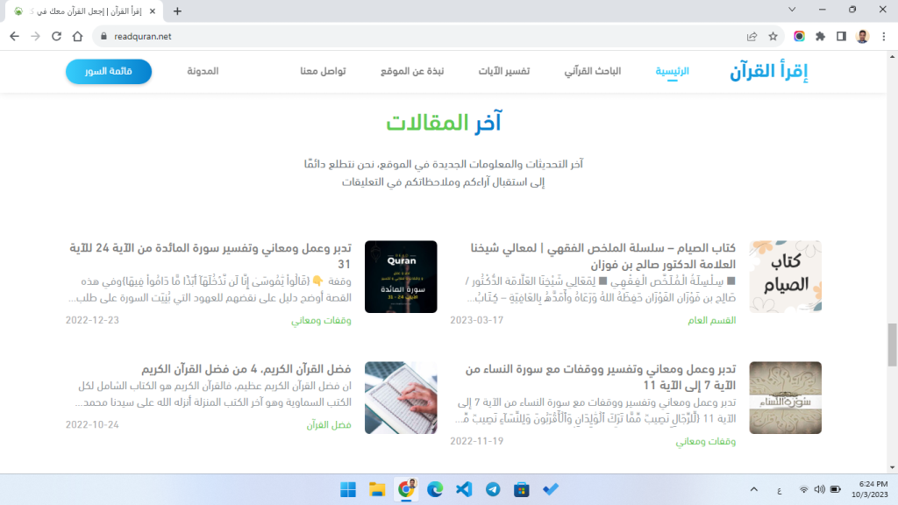Click the page vertical scrollbar thumb
898x505 pixels.
point(892,345)
